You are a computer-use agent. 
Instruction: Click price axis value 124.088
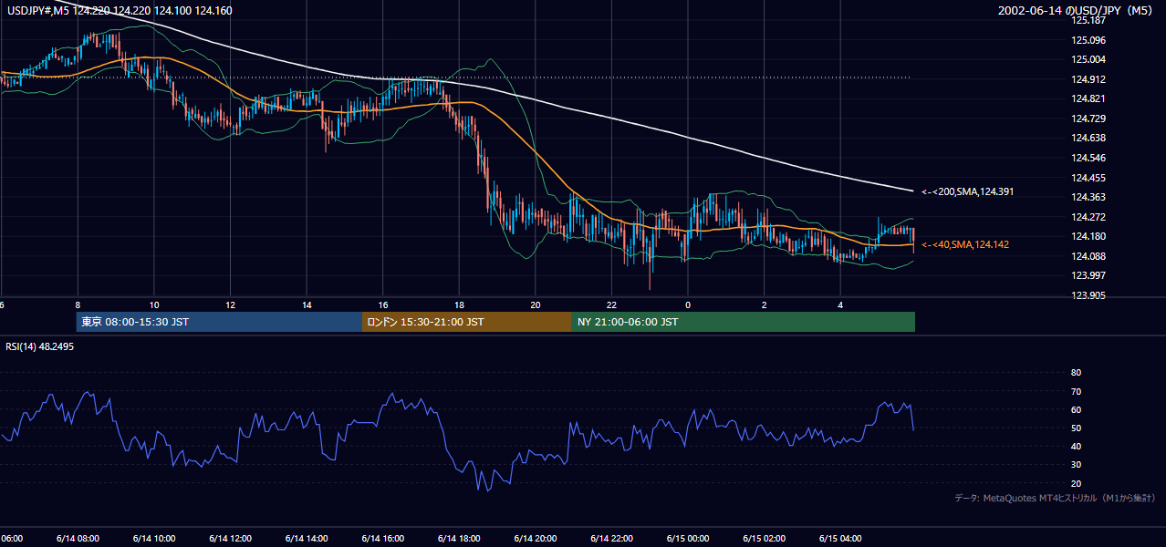click(1088, 256)
